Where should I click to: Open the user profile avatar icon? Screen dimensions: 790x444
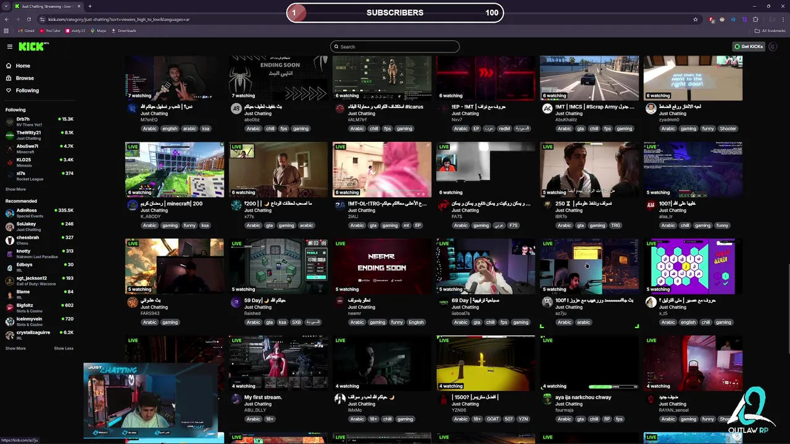[x=773, y=46]
